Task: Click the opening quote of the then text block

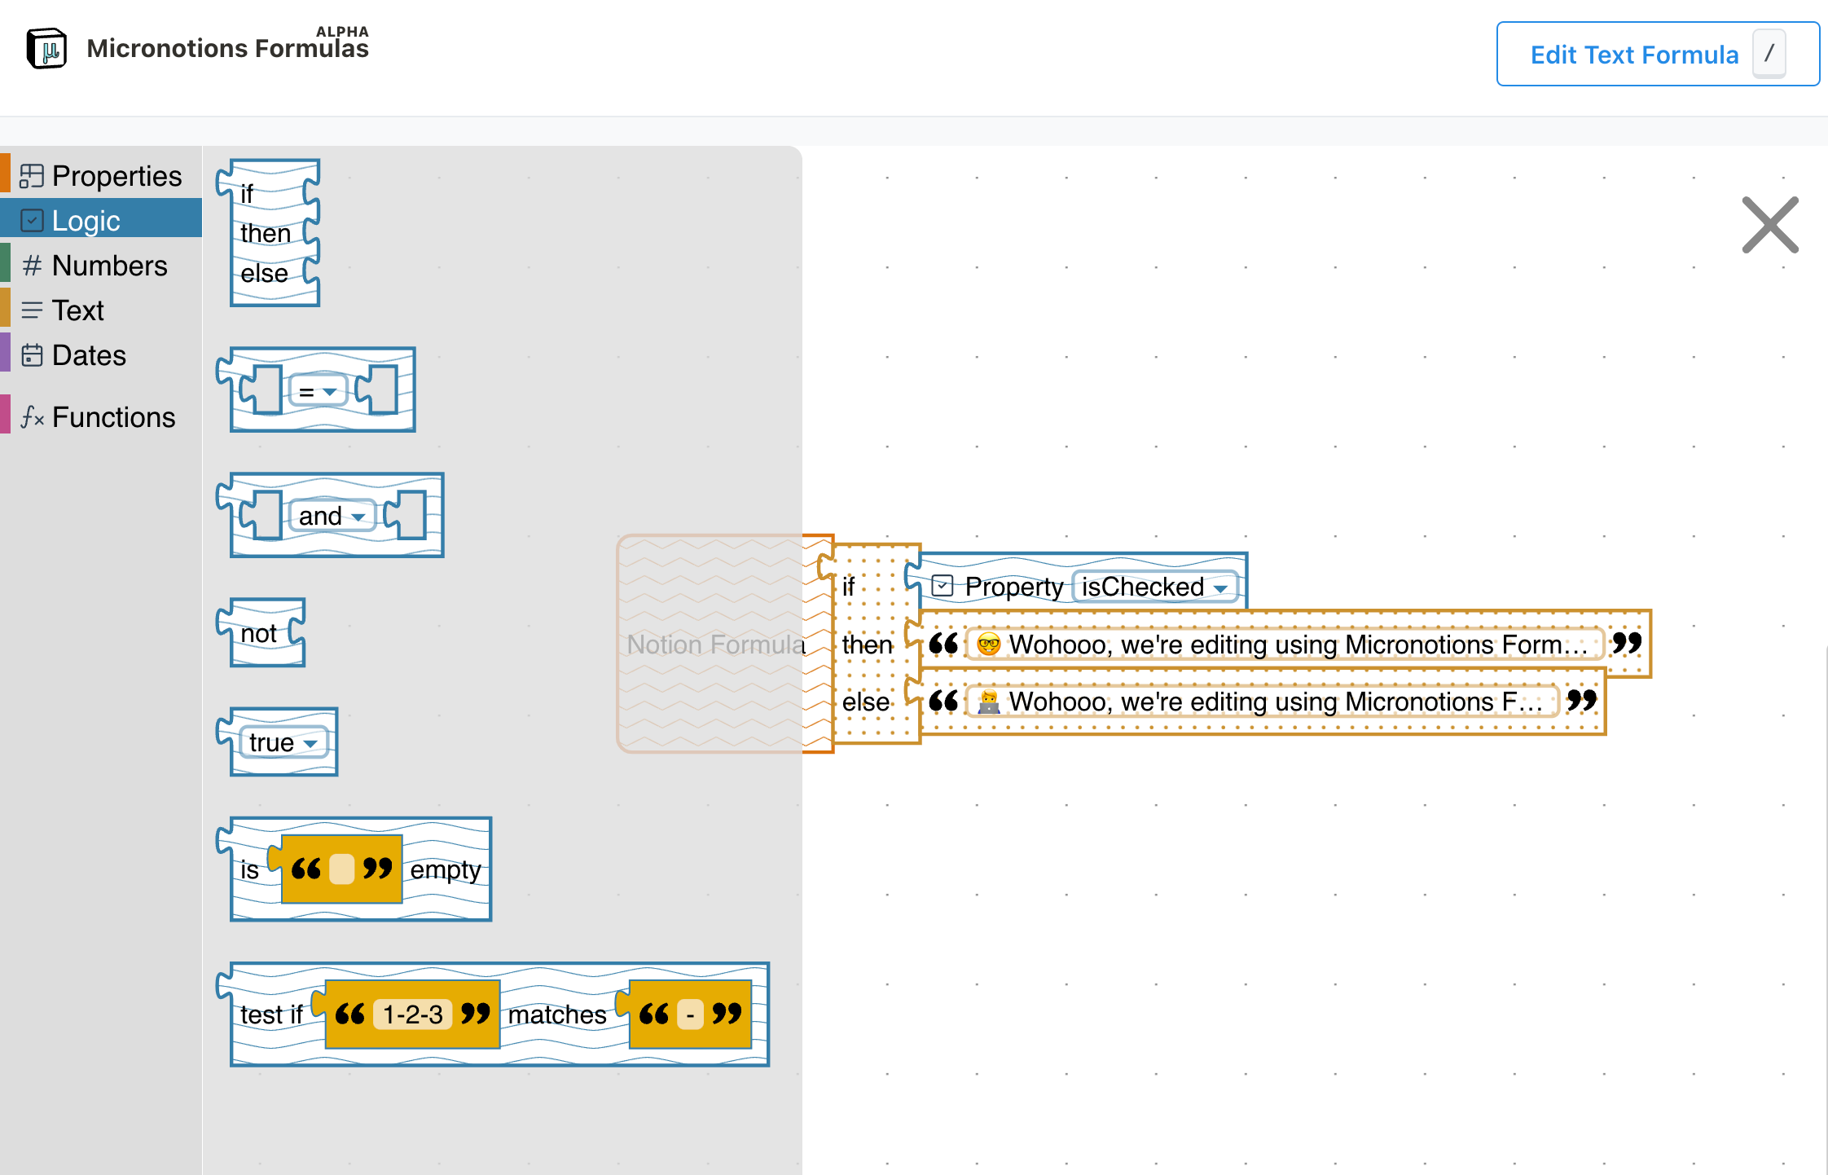Action: click(x=943, y=643)
